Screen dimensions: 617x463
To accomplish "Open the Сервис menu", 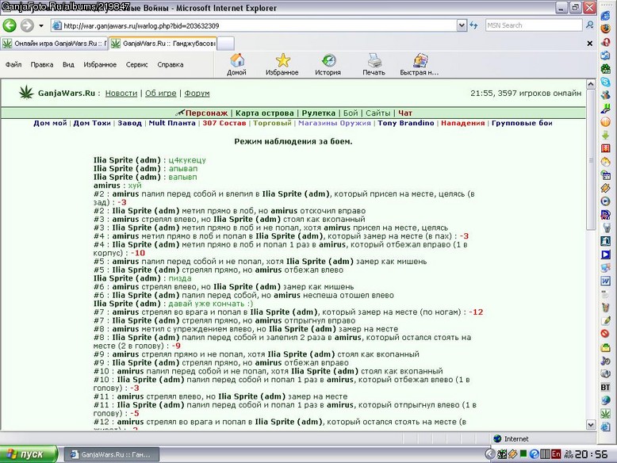I will coord(136,64).
